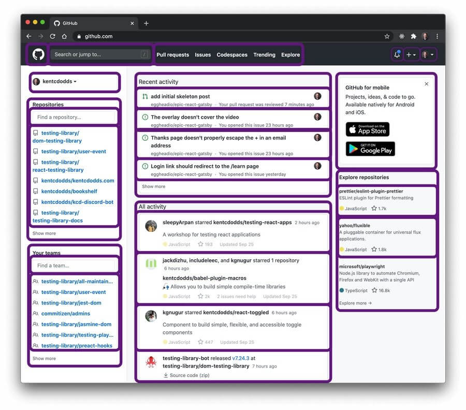This screenshot has height=410, width=466.
Task: Click the browser home button
Action: (x=64, y=36)
